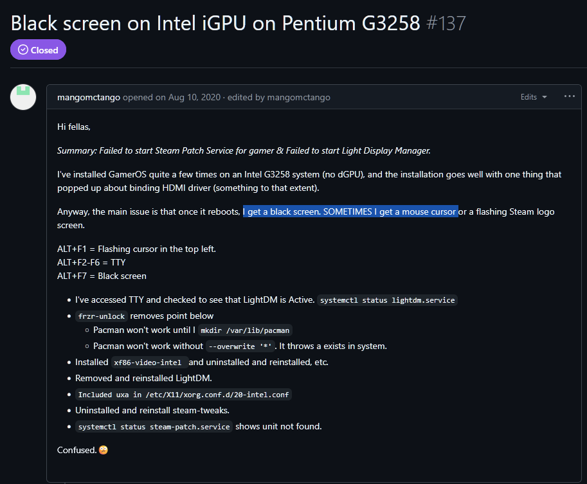Click the 'ALT+F2-F6 = TTY' line
The width and height of the screenshot is (587, 484).
[91, 262]
